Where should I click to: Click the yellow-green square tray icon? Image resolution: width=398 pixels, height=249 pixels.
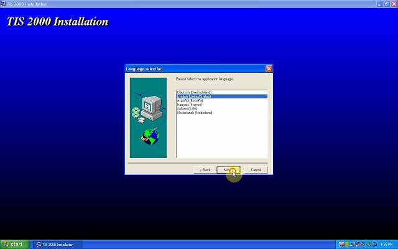(x=347, y=245)
